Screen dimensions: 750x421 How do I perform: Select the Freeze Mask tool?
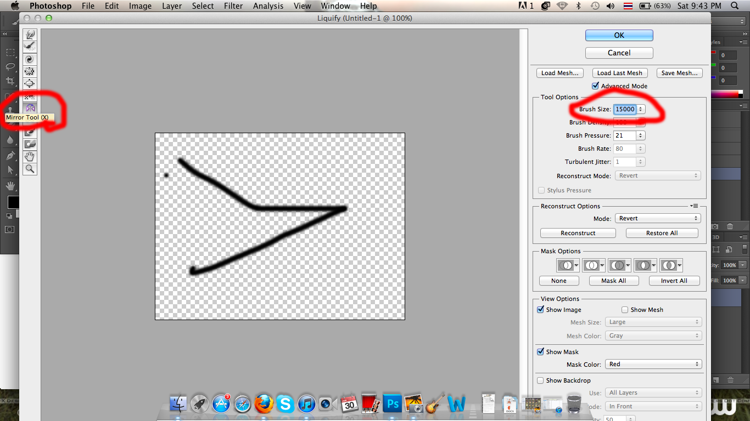coord(30,132)
